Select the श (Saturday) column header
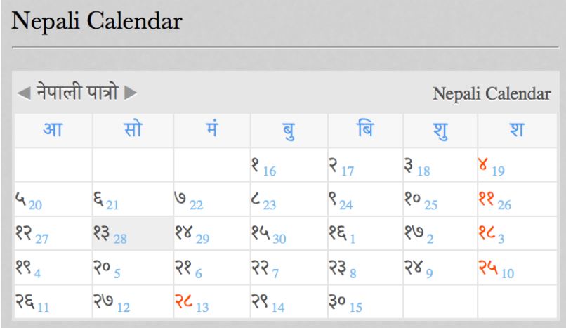Viewport: 566px width, 328px height. tap(517, 130)
